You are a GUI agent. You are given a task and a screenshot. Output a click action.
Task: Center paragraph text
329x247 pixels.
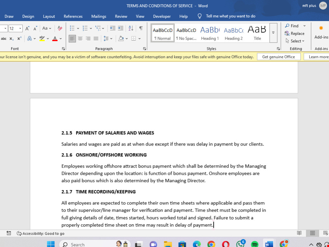click(x=80, y=39)
